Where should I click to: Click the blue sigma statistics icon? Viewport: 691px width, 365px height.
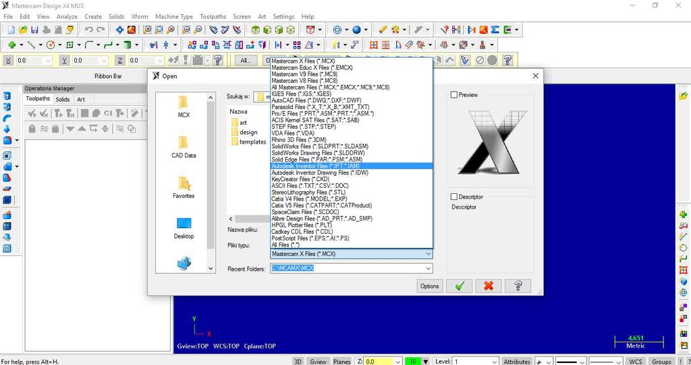tap(495, 30)
